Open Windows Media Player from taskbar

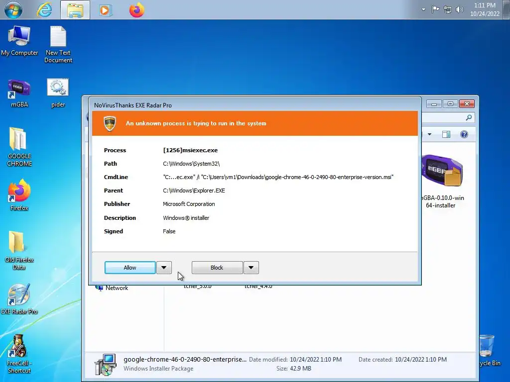105,10
